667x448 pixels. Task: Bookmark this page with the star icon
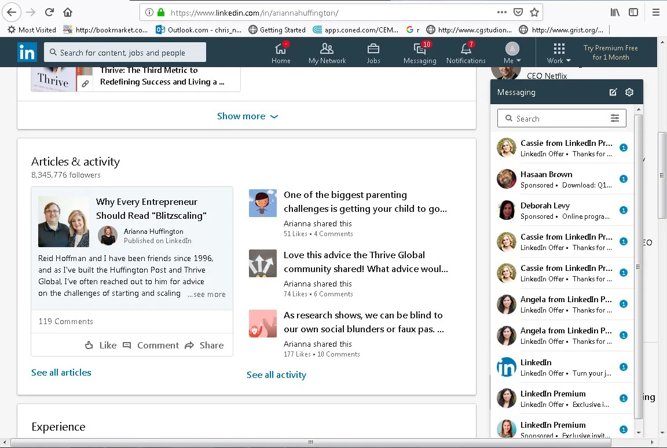click(534, 12)
